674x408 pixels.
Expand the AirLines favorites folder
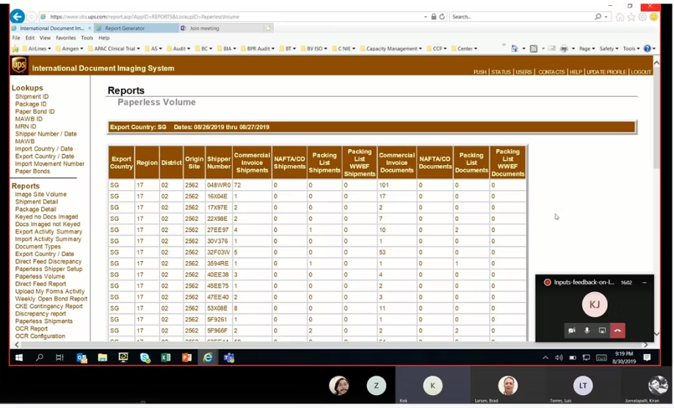click(x=37, y=48)
